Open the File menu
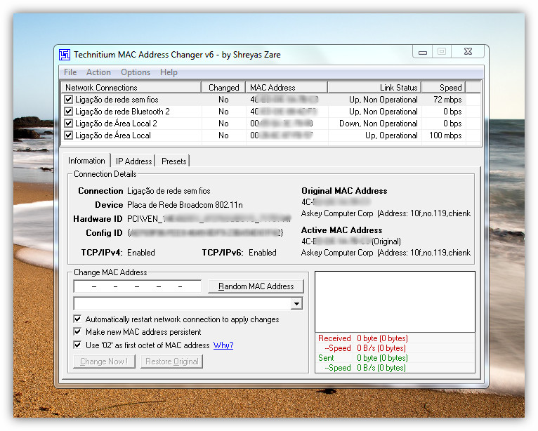The height and width of the screenshot is (431, 538). click(70, 72)
